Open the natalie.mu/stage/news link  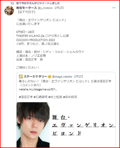[38, 89]
